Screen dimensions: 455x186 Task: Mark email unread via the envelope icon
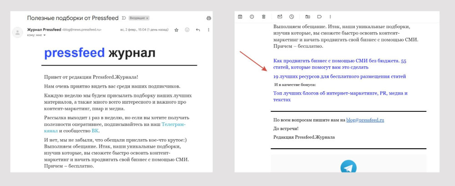point(280,16)
